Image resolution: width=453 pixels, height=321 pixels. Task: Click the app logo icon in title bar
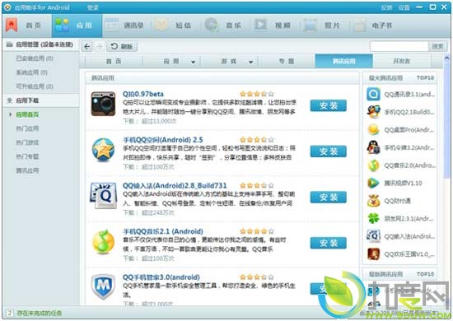pos(7,7)
